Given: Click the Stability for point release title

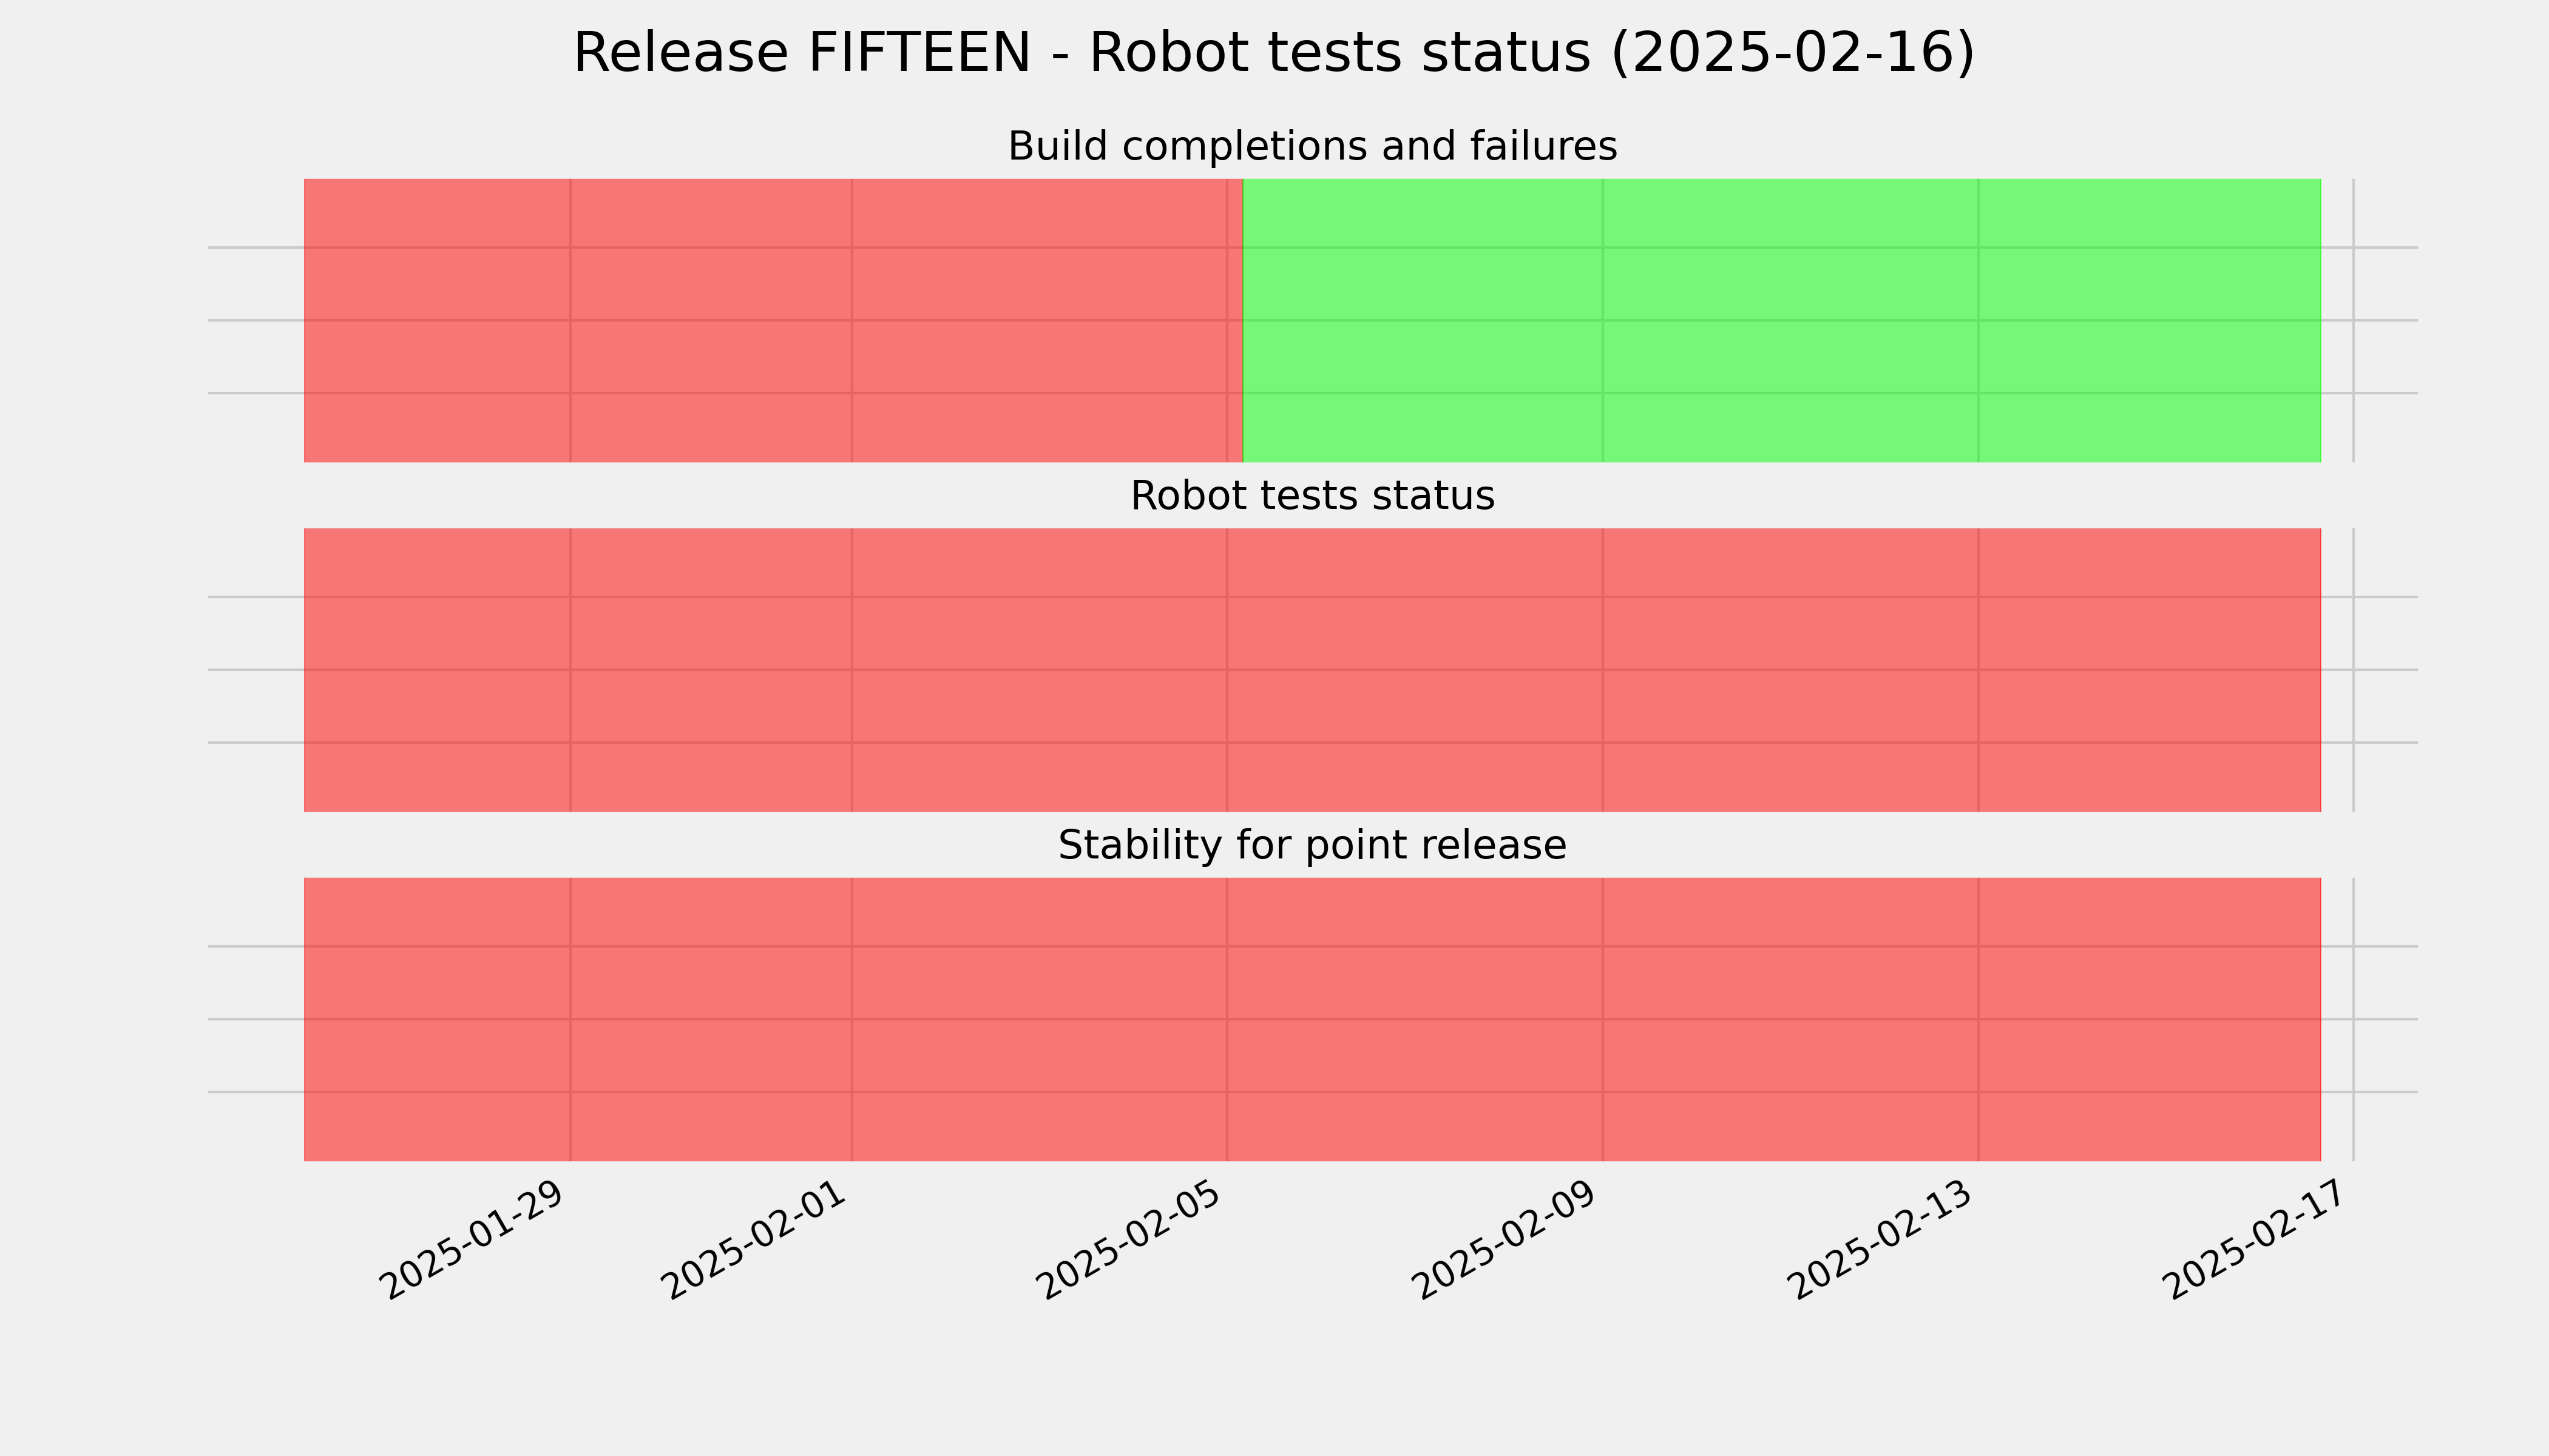Looking at the screenshot, I should tap(1312, 846).
